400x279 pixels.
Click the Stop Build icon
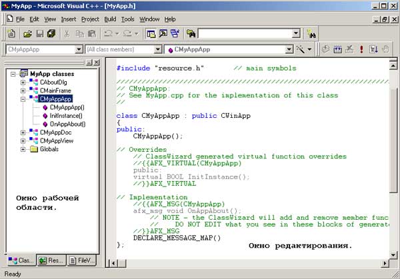pos(349,49)
